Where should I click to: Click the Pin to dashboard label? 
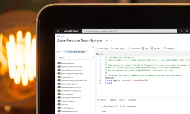pyautogui.click(x=130, y=106)
